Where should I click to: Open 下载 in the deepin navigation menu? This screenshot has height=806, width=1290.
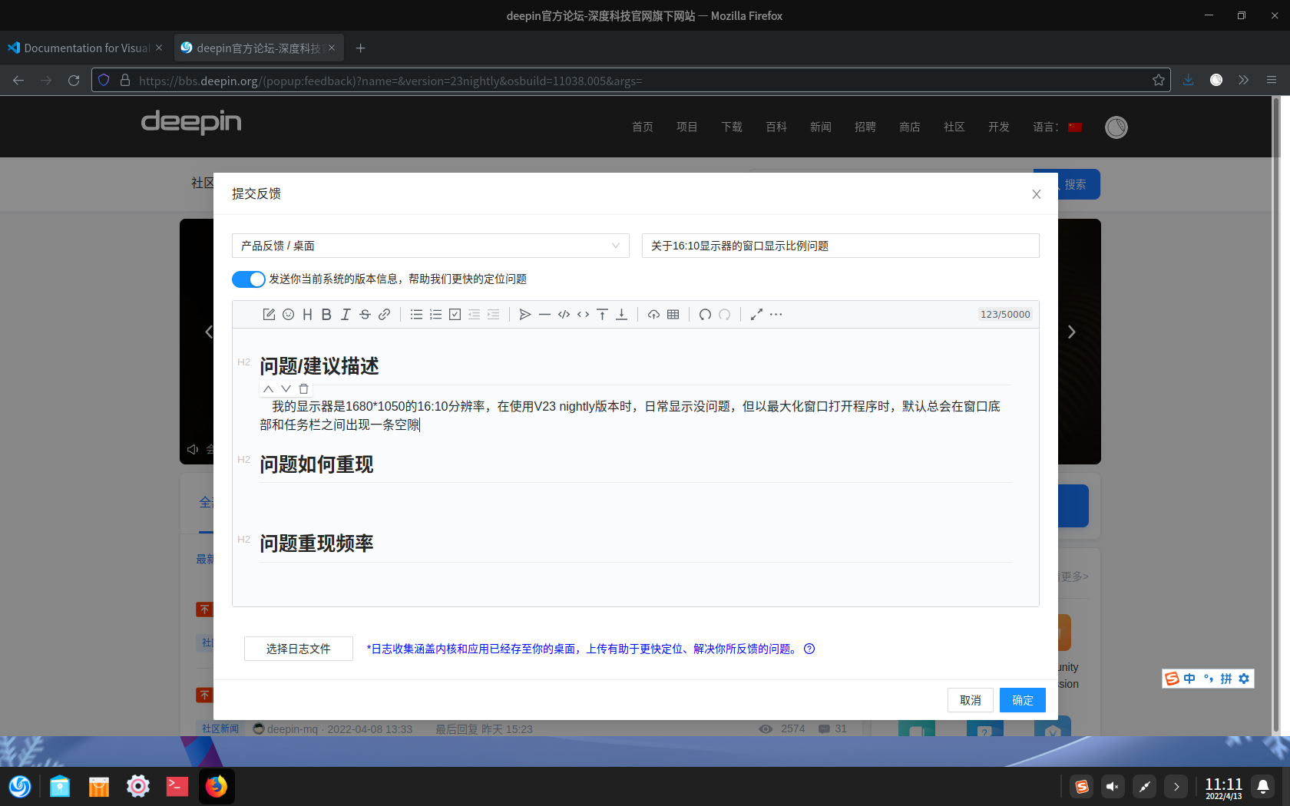pos(731,127)
